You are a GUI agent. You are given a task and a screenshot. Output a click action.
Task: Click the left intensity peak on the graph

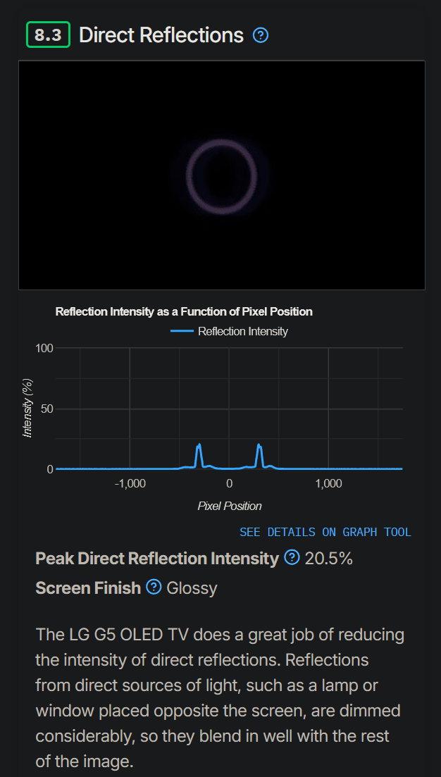click(199, 445)
